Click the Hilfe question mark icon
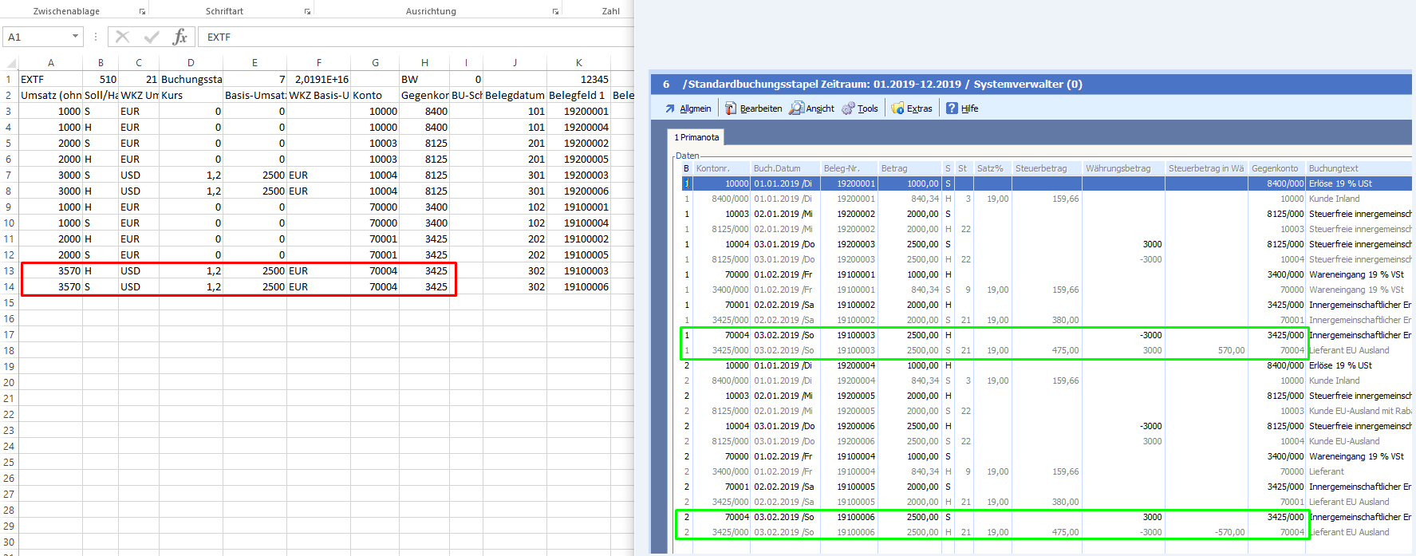Viewport: 1416px width, 556px height. pos(952,108)
